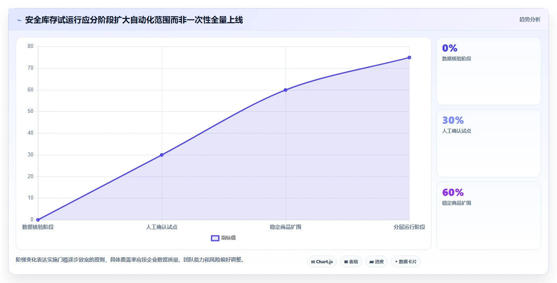Click the data point at 人工确认试点
Viewport: 557px width, 283px height.
coord(162,155)
